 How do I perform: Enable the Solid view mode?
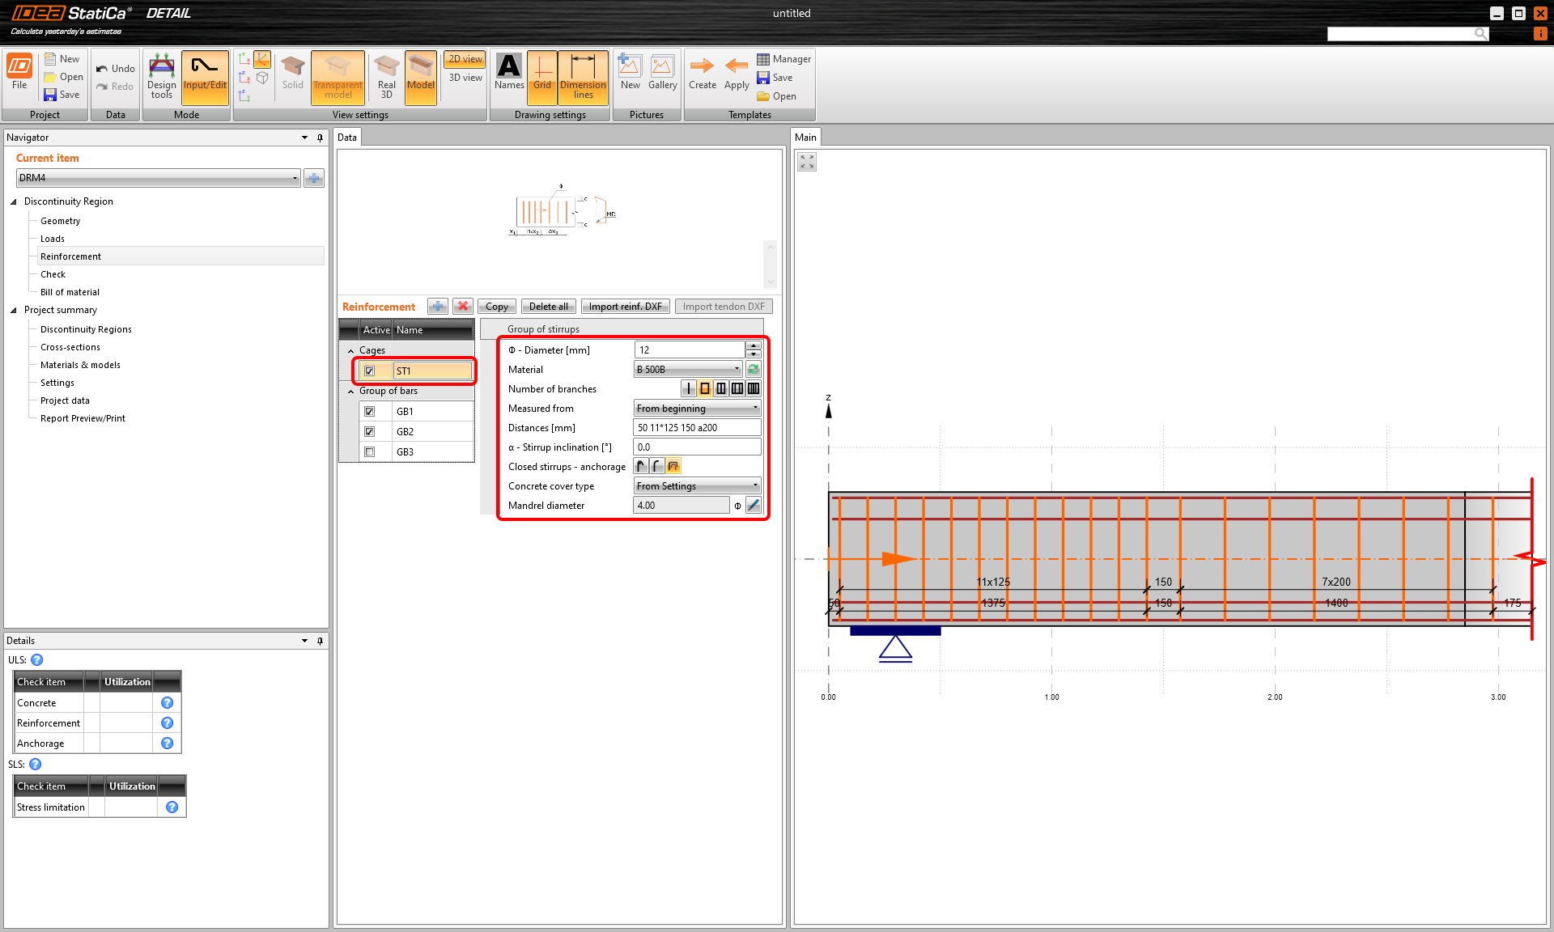click(x=292, y=73)
